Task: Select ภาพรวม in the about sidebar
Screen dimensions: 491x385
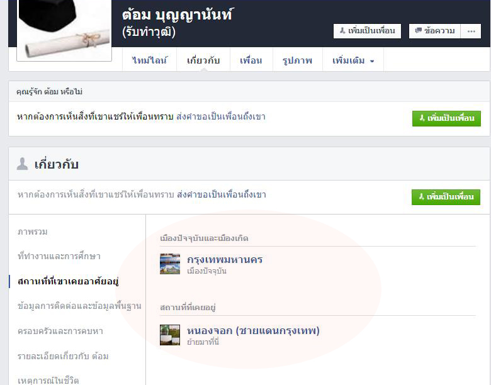Action: click(33, 232)
